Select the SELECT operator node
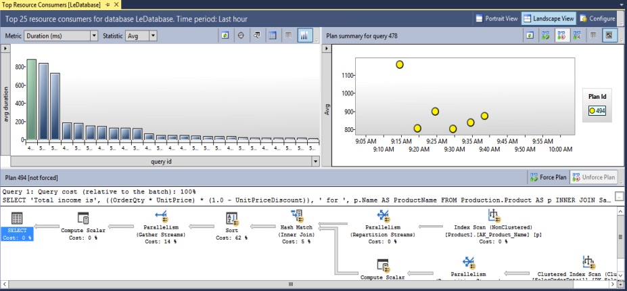This screenshot has width=627, height=291. 16,226
